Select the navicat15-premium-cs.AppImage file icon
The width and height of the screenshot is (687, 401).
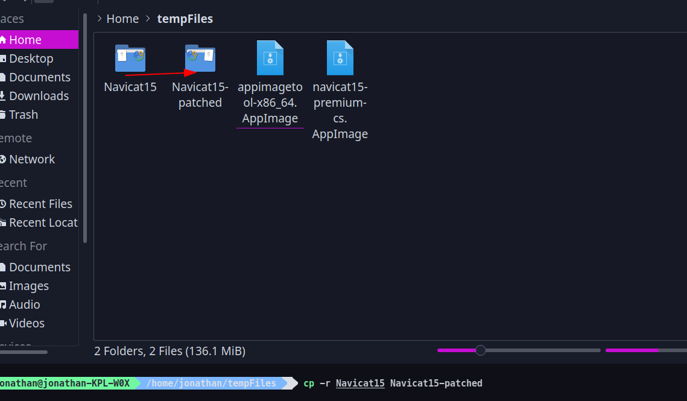pyautogui.click(x=340, y=58)
